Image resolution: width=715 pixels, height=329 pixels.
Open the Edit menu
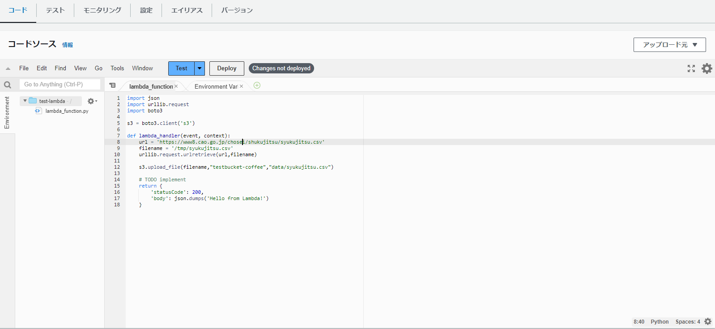(42, 68)
